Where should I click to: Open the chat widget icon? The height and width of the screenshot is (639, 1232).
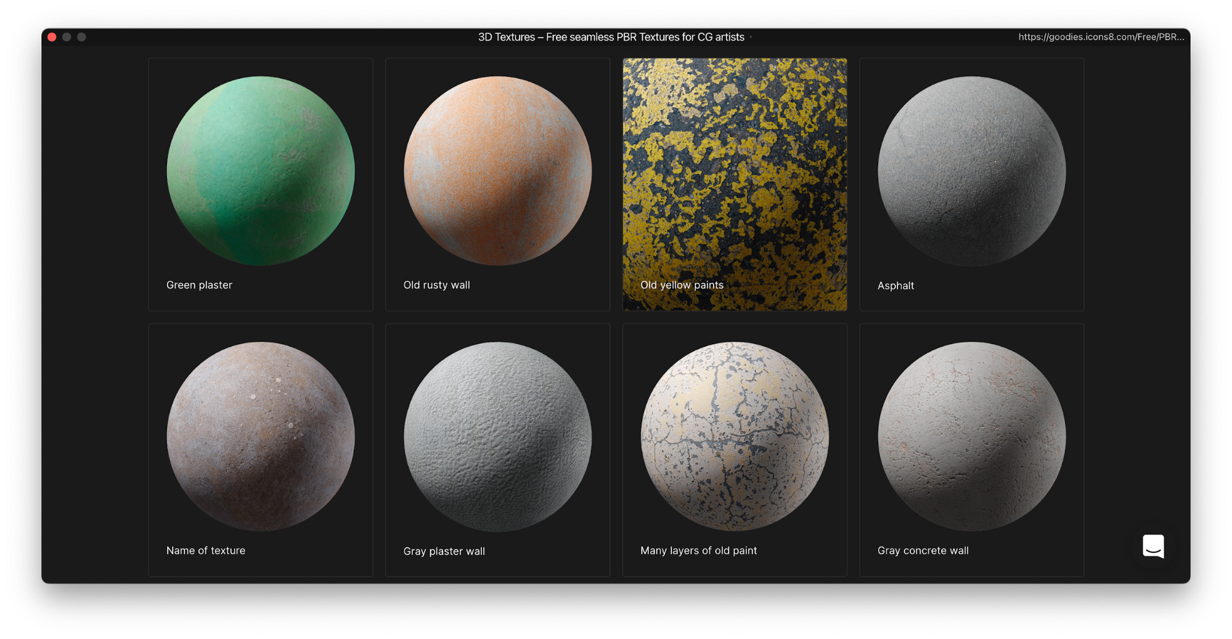(1153, 546)
